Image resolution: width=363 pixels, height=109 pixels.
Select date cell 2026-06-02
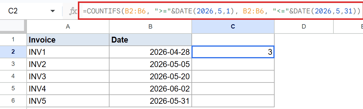point(150,89)
